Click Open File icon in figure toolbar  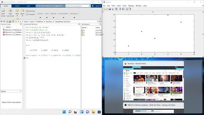106,9
